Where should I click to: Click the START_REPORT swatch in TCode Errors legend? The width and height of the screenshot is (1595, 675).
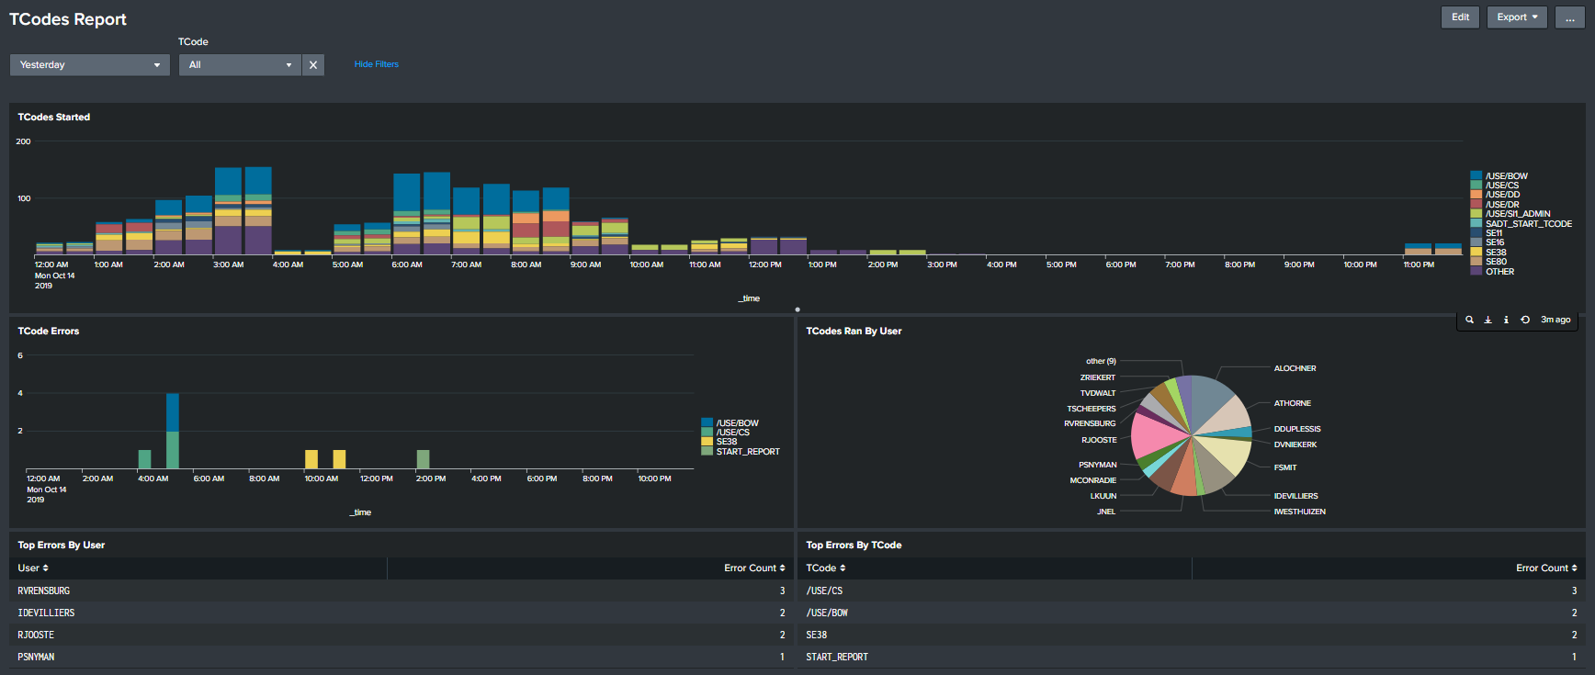coord(707,452)
